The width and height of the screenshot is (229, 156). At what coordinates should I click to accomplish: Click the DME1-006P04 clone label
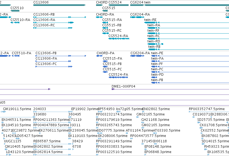pos(124,86)
